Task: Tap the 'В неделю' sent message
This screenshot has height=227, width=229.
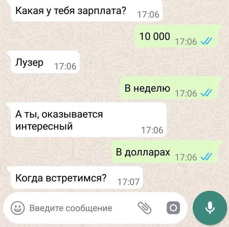Action: [170, 88]
